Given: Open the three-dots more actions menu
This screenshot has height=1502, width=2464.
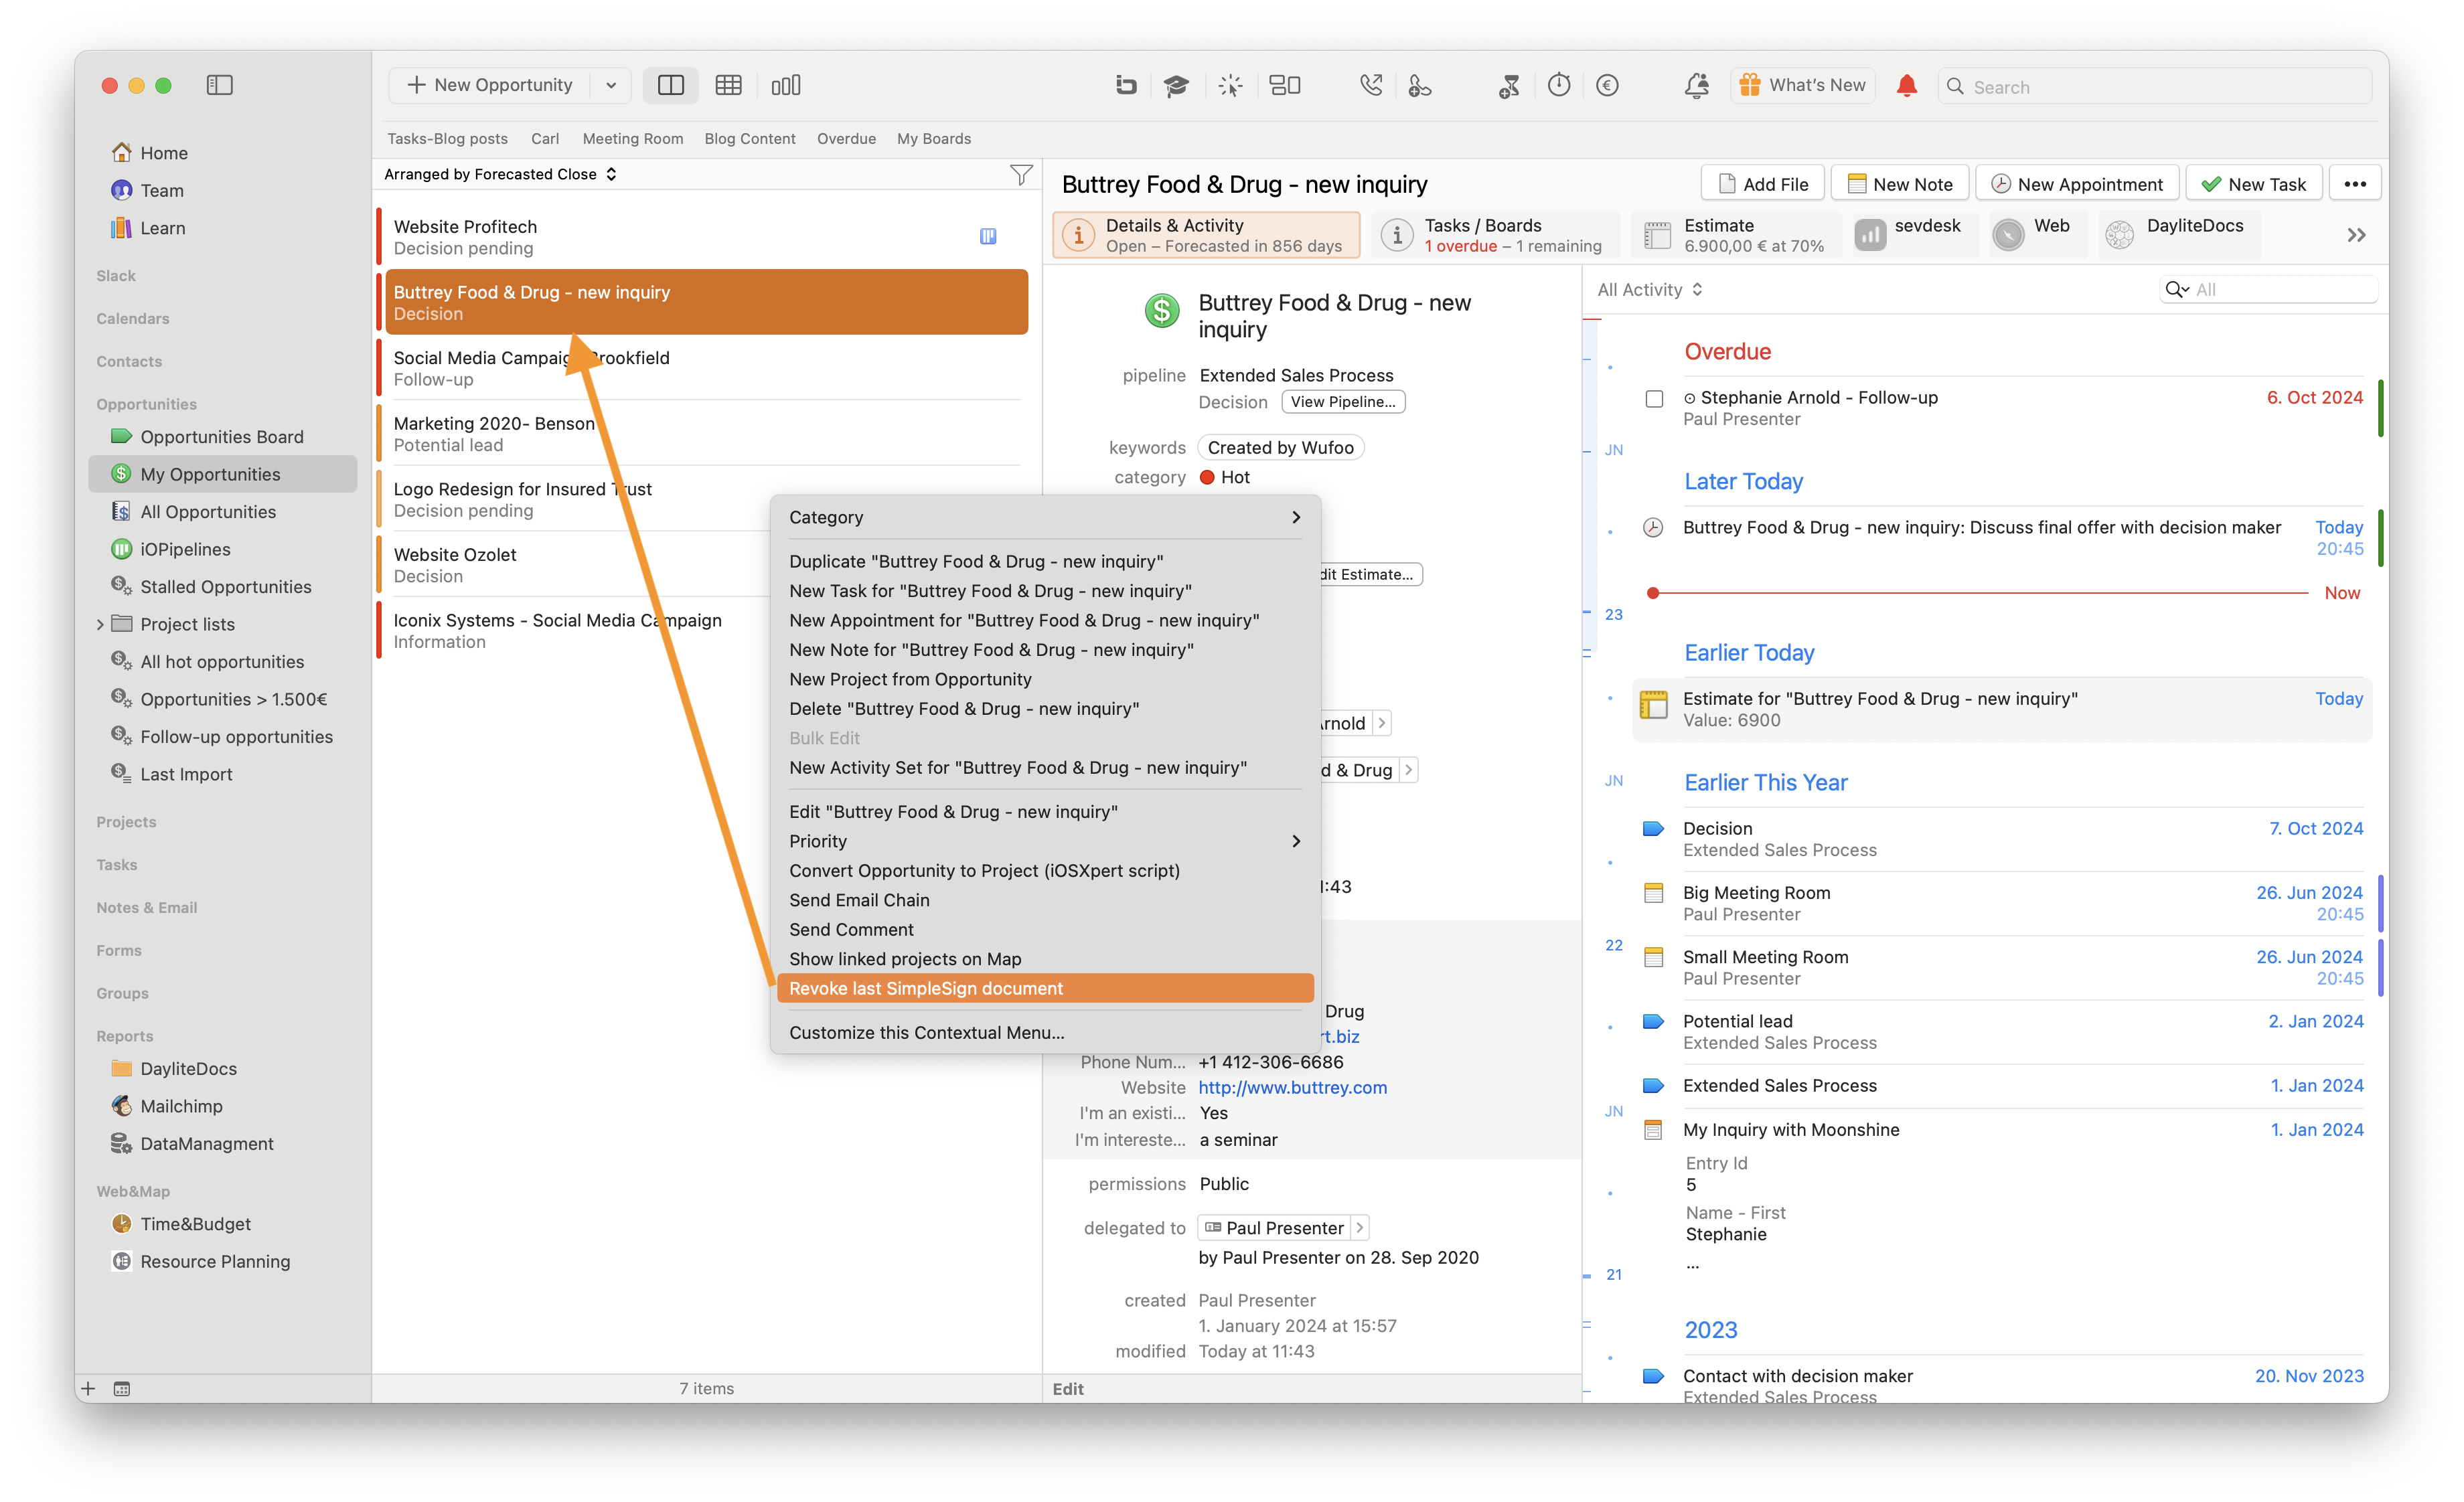Looking at the screenshot, I should 2355,184.
